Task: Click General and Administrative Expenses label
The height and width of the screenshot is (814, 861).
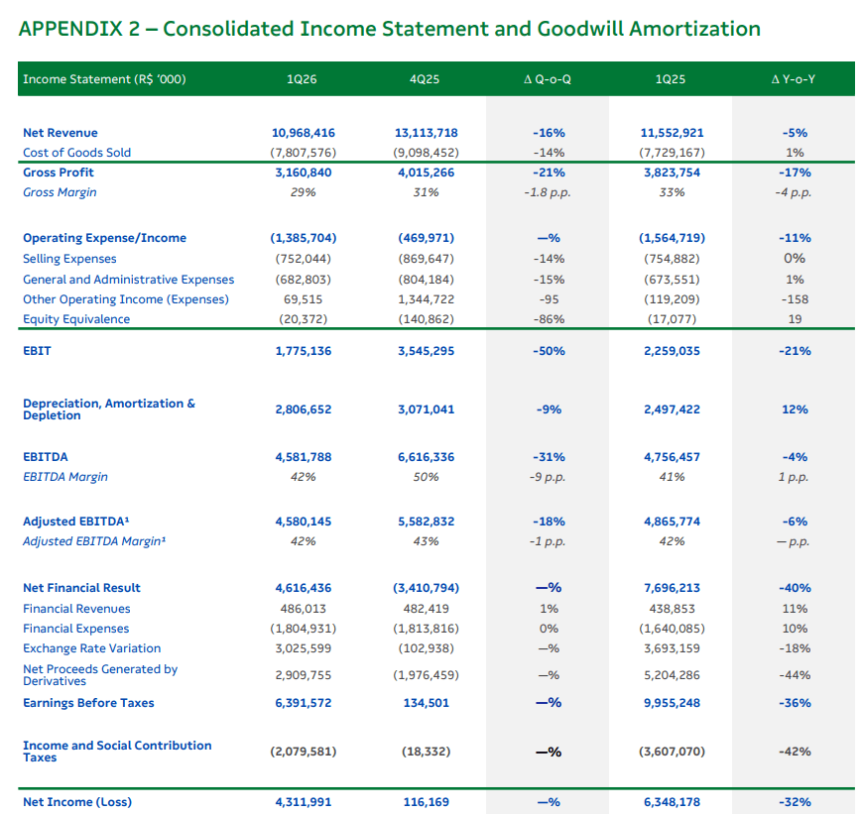Action: pos(129,280)
